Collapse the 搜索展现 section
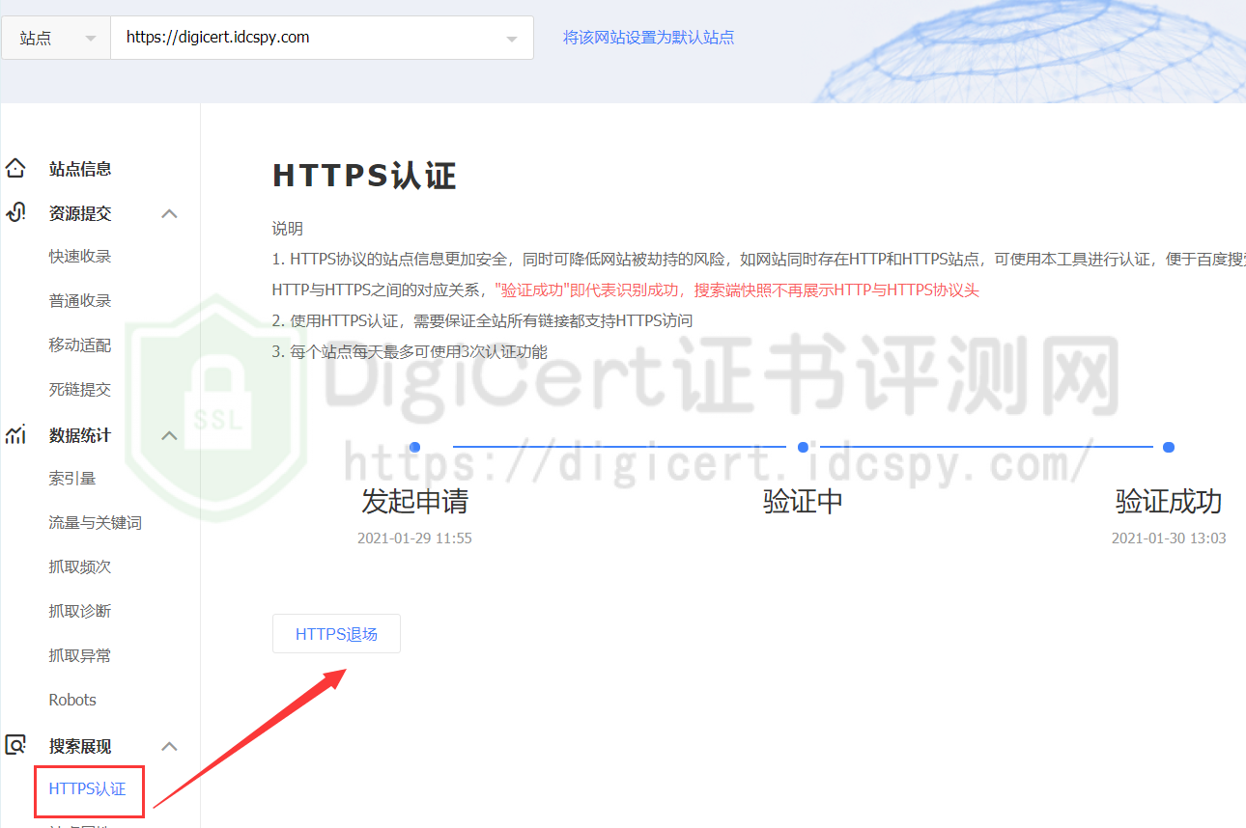Image resolution: width=1246 pixels, height=828 pixels. pos(169,745)
